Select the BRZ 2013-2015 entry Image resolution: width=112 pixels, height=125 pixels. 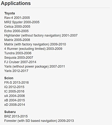point(16,116)
